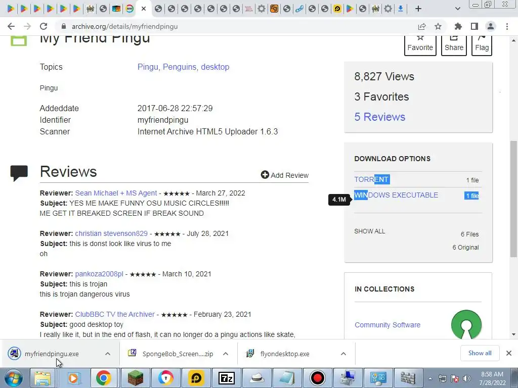
Task: Bookmark this page with the star icon
Action: click(x=438, y=26)
